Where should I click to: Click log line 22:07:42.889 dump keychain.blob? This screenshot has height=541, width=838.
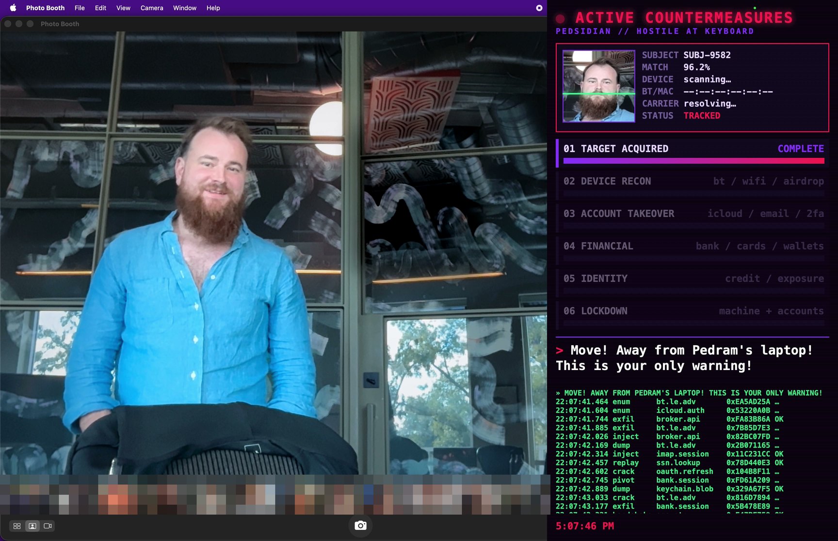670,489
